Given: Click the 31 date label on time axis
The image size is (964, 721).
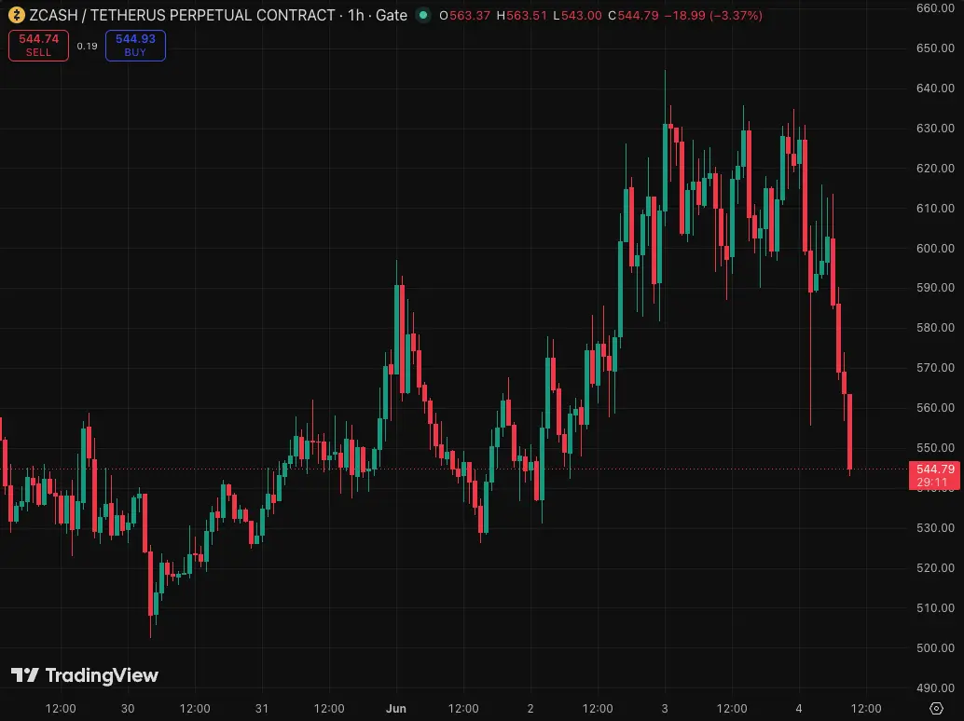Looking at the screenshot, I should pyautogui.click(x=262, y=708).
